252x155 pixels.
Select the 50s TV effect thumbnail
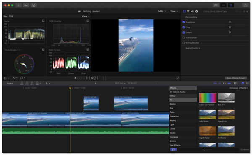tap(226, 98)
